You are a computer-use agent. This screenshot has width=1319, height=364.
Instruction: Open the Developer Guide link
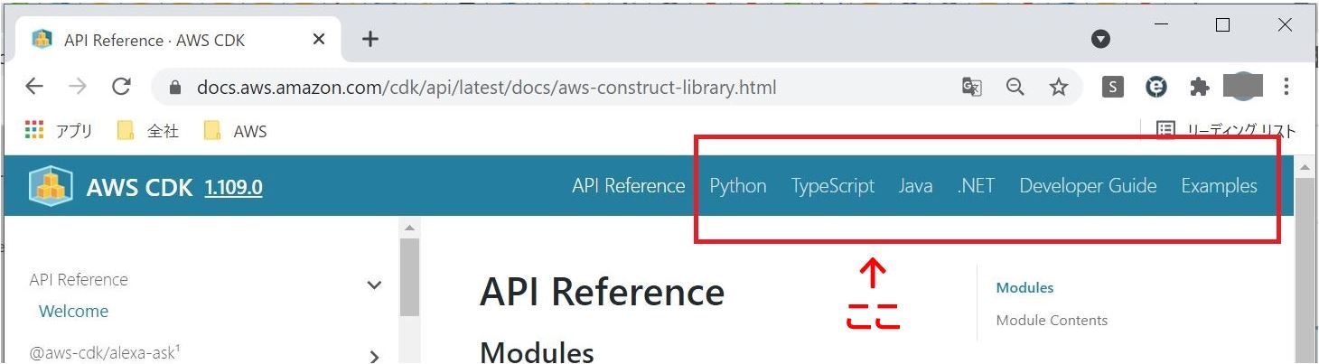tap(1088, 186)
